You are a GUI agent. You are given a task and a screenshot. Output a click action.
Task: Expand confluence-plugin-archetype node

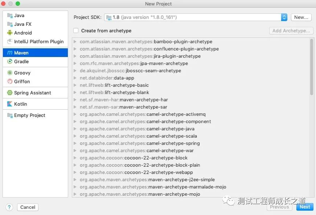click(x=75, y=49)
